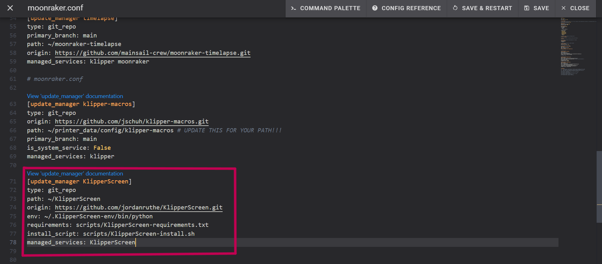
Task: Click 'type: git_repo' on line 55
Action: tap(51, 27)
